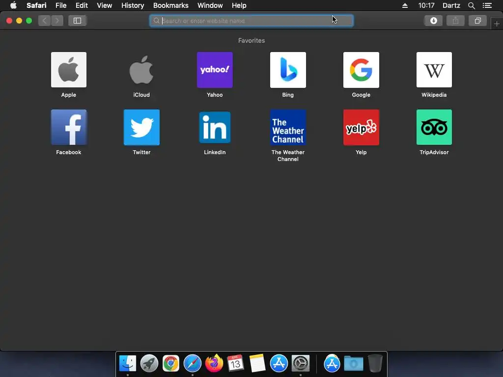Open the App Store in the Dock

pos(279,363)
